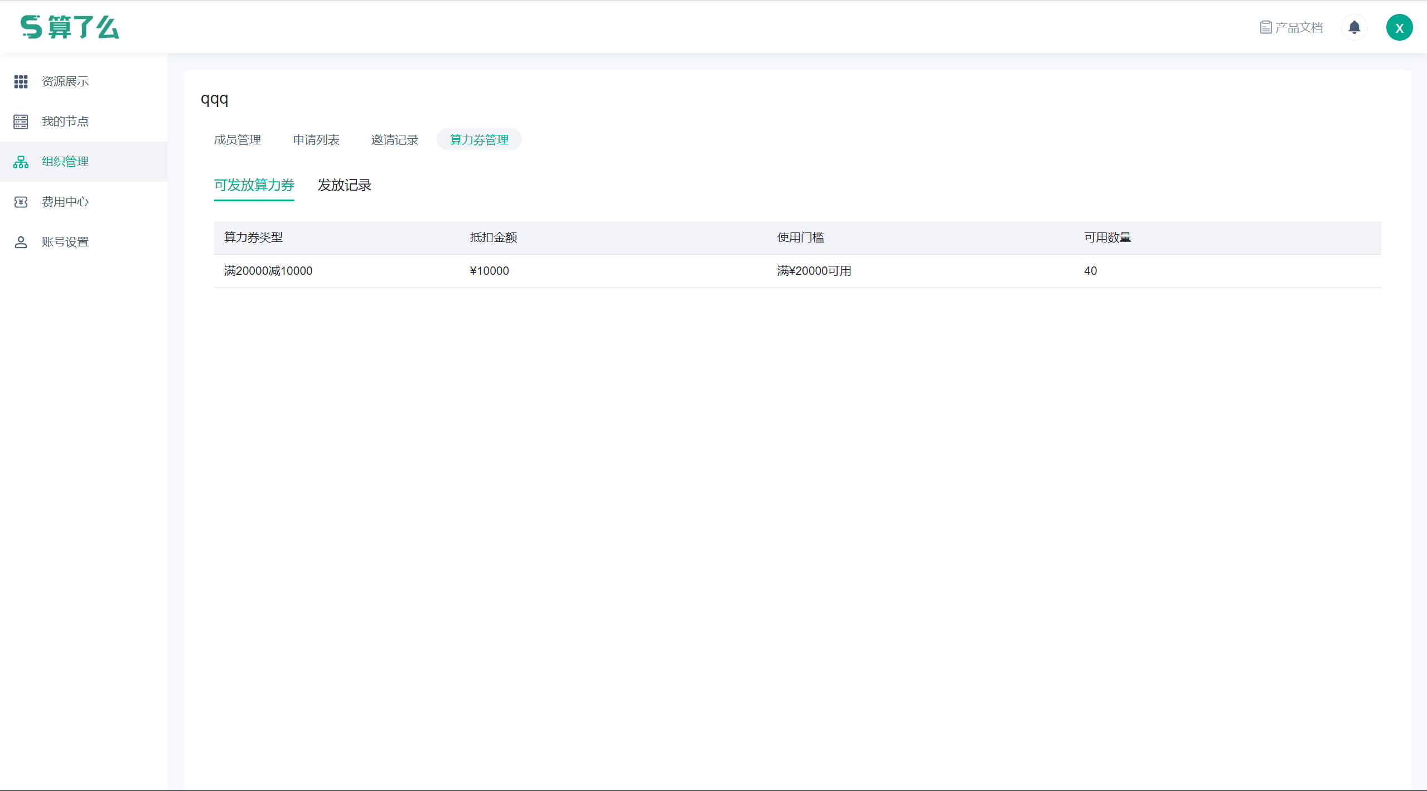Open the 费用中心 menu item

(65, 202)
